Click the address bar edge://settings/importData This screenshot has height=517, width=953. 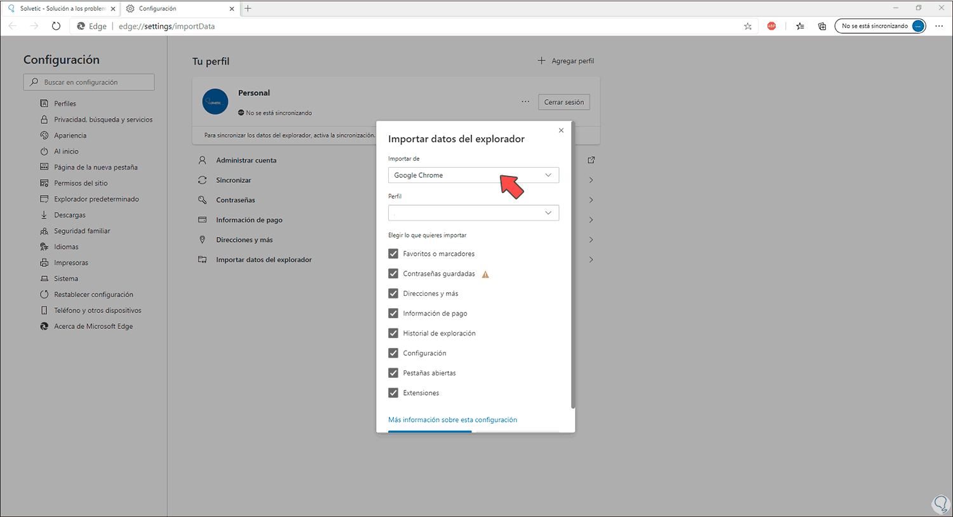[166, 26]
